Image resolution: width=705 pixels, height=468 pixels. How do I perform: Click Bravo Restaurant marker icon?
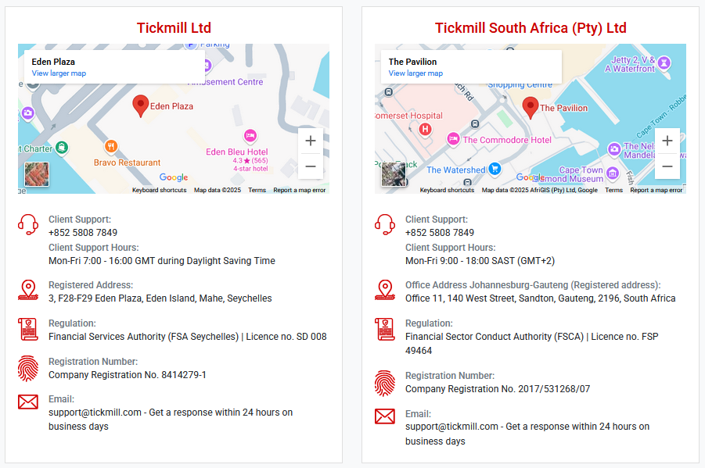click(111, 146)
